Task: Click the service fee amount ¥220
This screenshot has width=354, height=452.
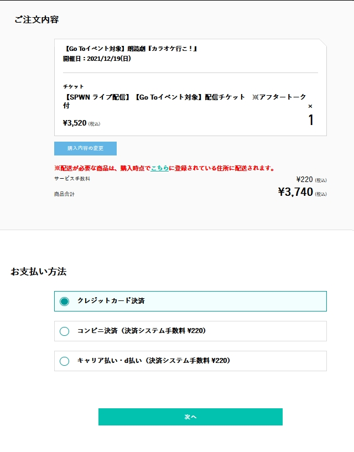Action: click(304, 180)
